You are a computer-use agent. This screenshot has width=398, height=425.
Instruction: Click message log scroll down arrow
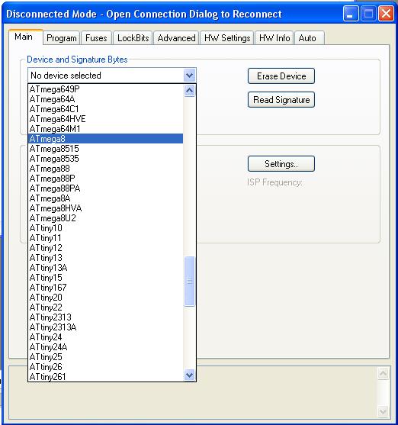click(x=383, y=412)
